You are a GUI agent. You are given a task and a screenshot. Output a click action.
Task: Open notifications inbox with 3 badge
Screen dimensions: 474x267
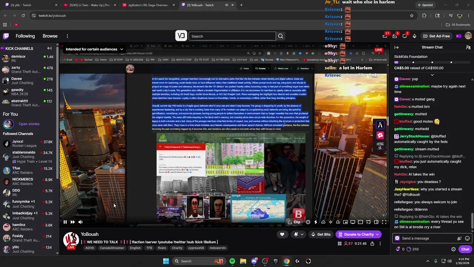point(395,36)
